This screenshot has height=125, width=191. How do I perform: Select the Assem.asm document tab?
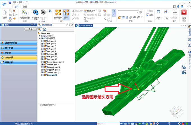(x=84, y=26)
